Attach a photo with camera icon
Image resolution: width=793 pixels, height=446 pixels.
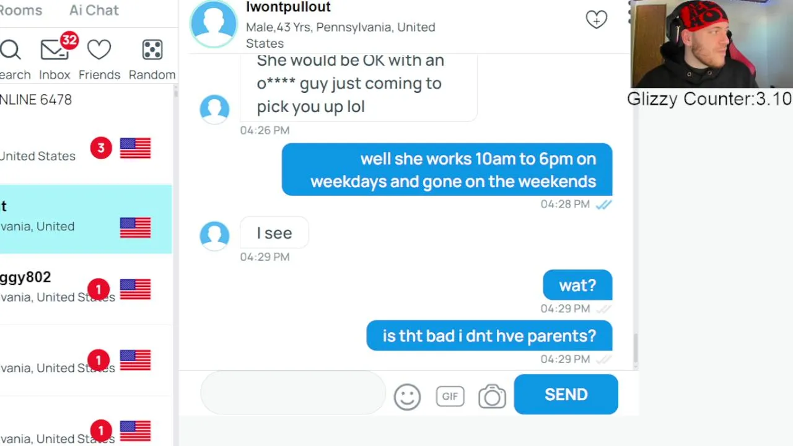tap(492, 396)
